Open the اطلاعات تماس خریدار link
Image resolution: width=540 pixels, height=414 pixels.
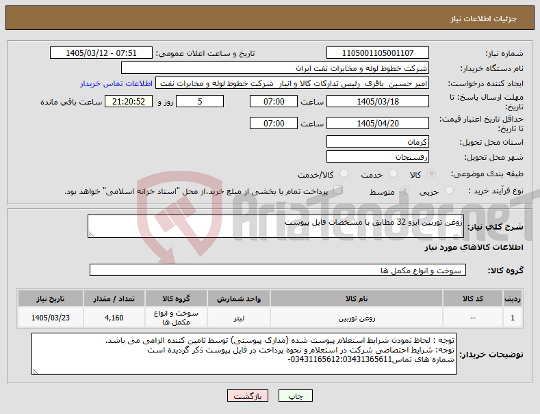pos(116,83)
